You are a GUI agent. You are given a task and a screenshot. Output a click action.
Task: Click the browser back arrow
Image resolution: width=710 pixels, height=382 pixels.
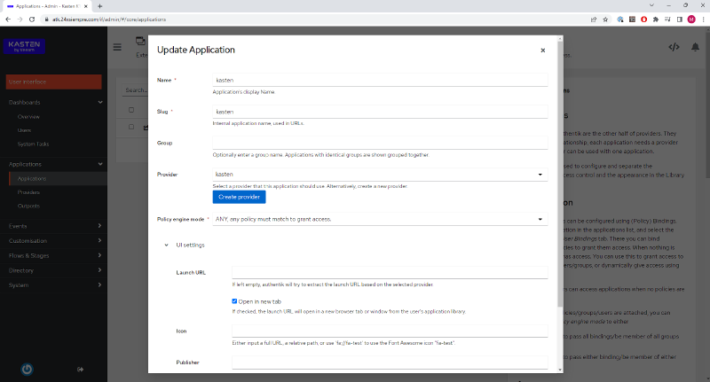point(8,19)
